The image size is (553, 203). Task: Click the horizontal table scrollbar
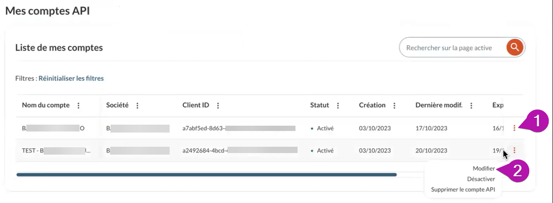206,175
